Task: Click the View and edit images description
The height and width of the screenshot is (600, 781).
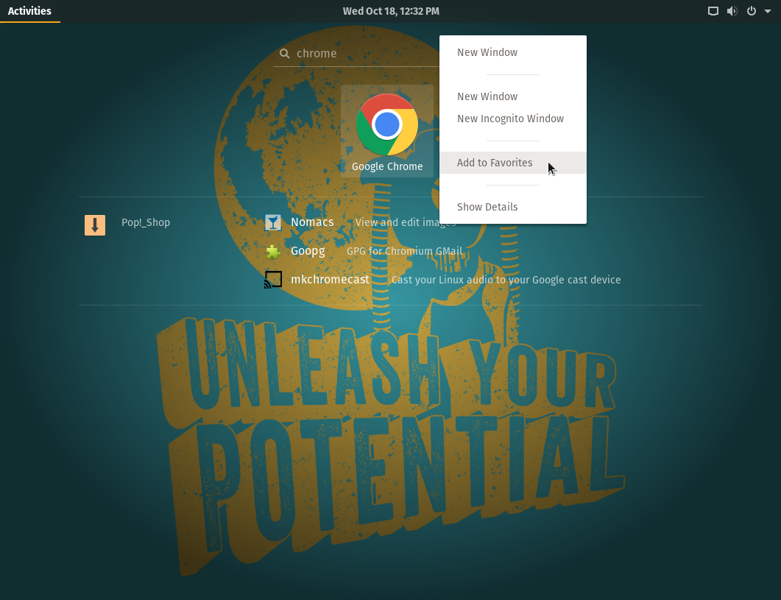Action: (x=406, y=222)
